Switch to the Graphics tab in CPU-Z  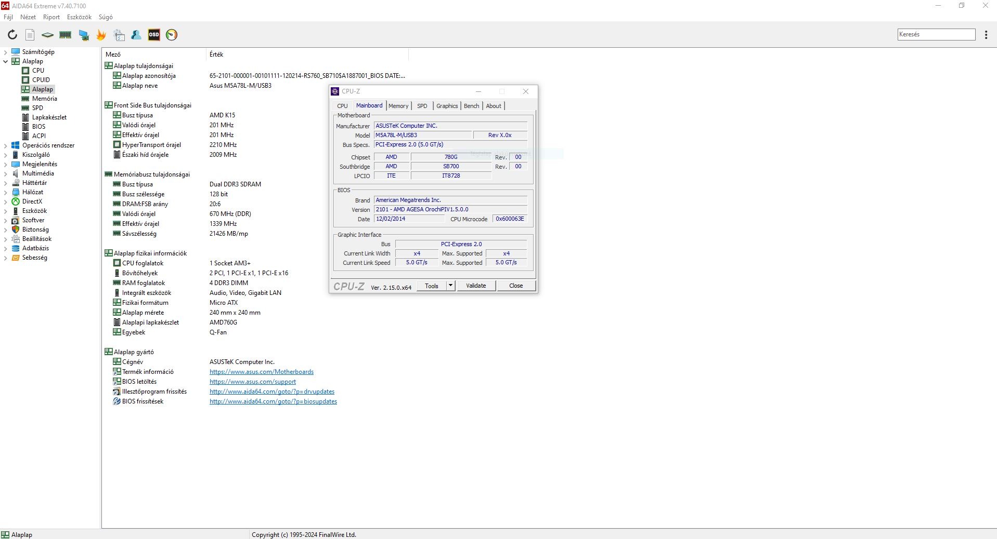[447, 106]
